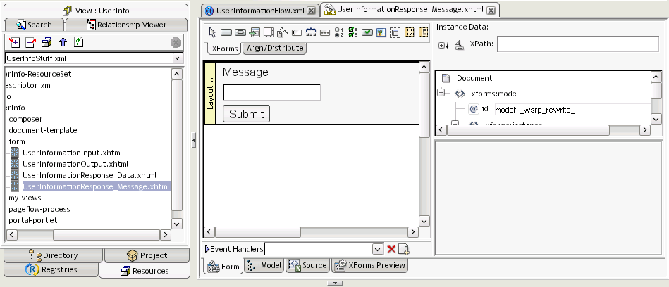
Task: Click the add resource plus icon
Action: (x=14, y=43)
